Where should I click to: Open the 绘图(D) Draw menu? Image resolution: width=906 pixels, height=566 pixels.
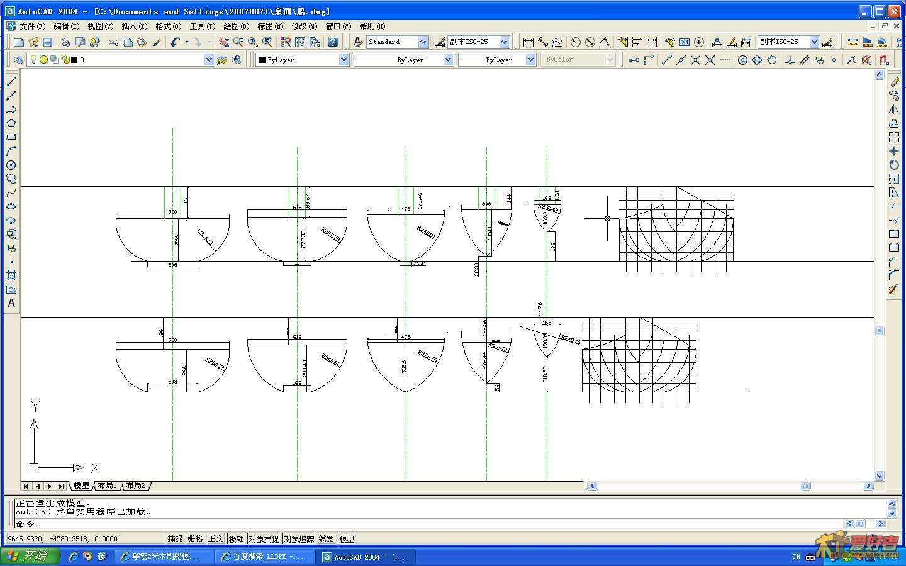[x=236, y=26]
